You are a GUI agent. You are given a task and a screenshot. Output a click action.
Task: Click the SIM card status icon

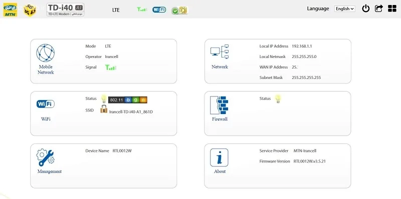point(179,10)
